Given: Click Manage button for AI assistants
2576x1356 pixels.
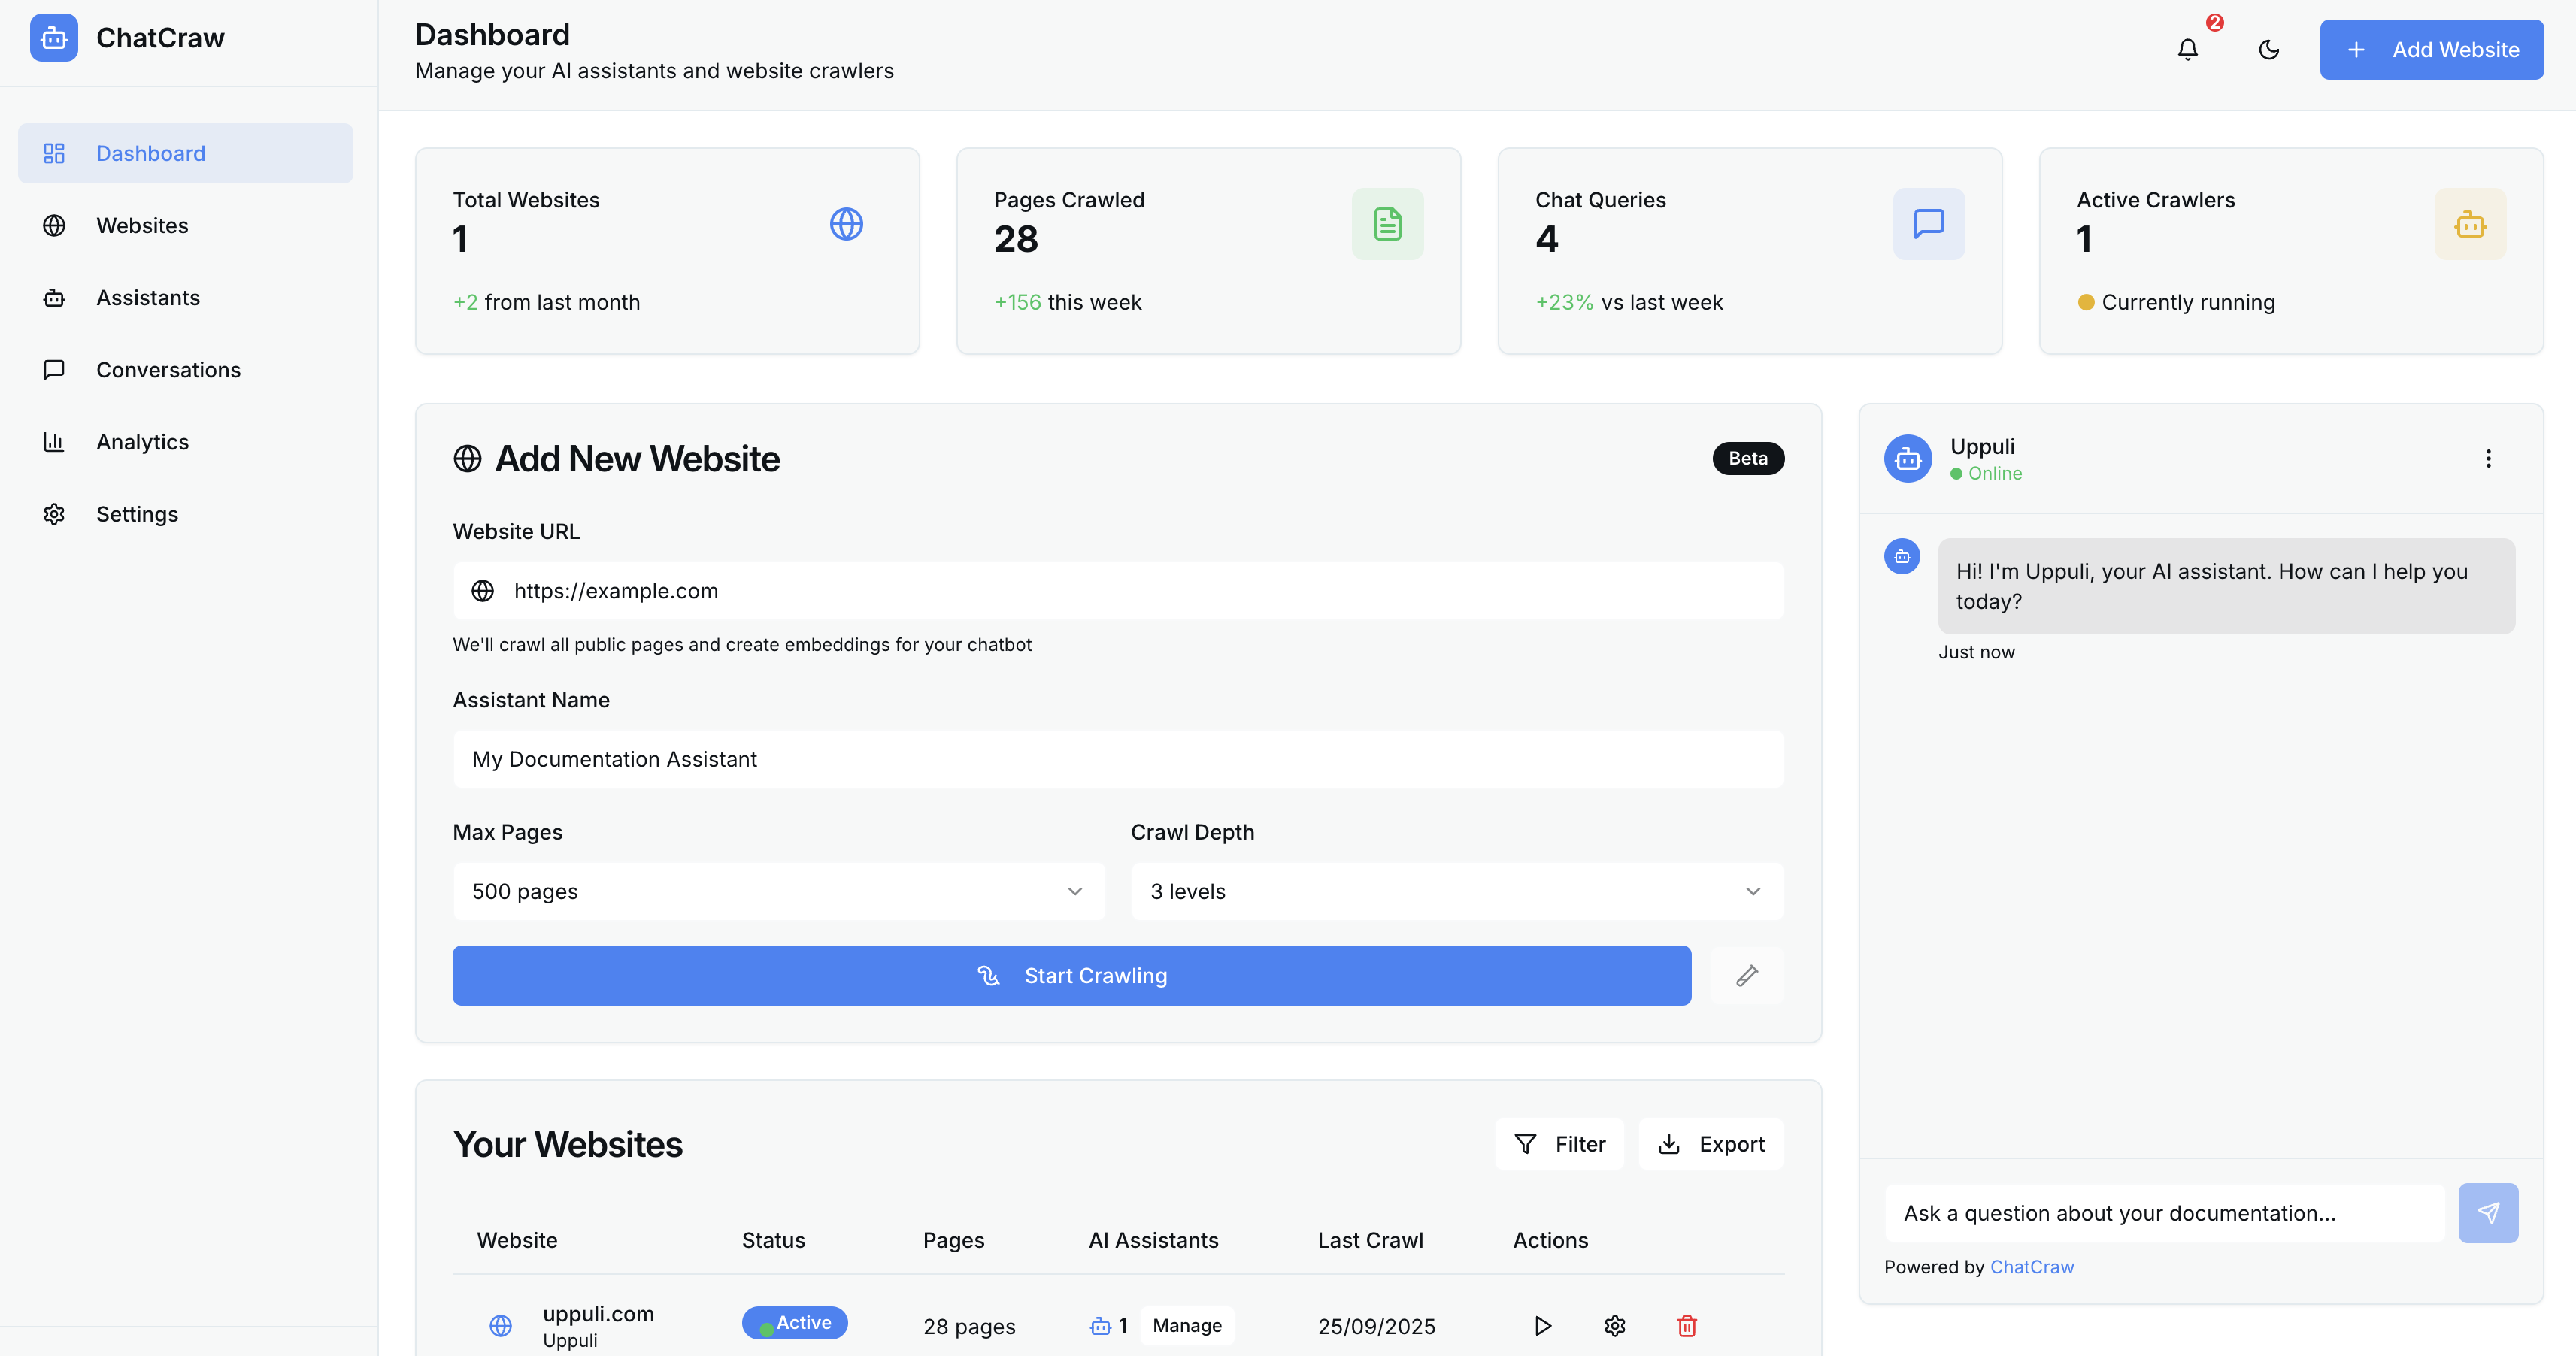Looking at the screenshot, I should 1186,1326.
